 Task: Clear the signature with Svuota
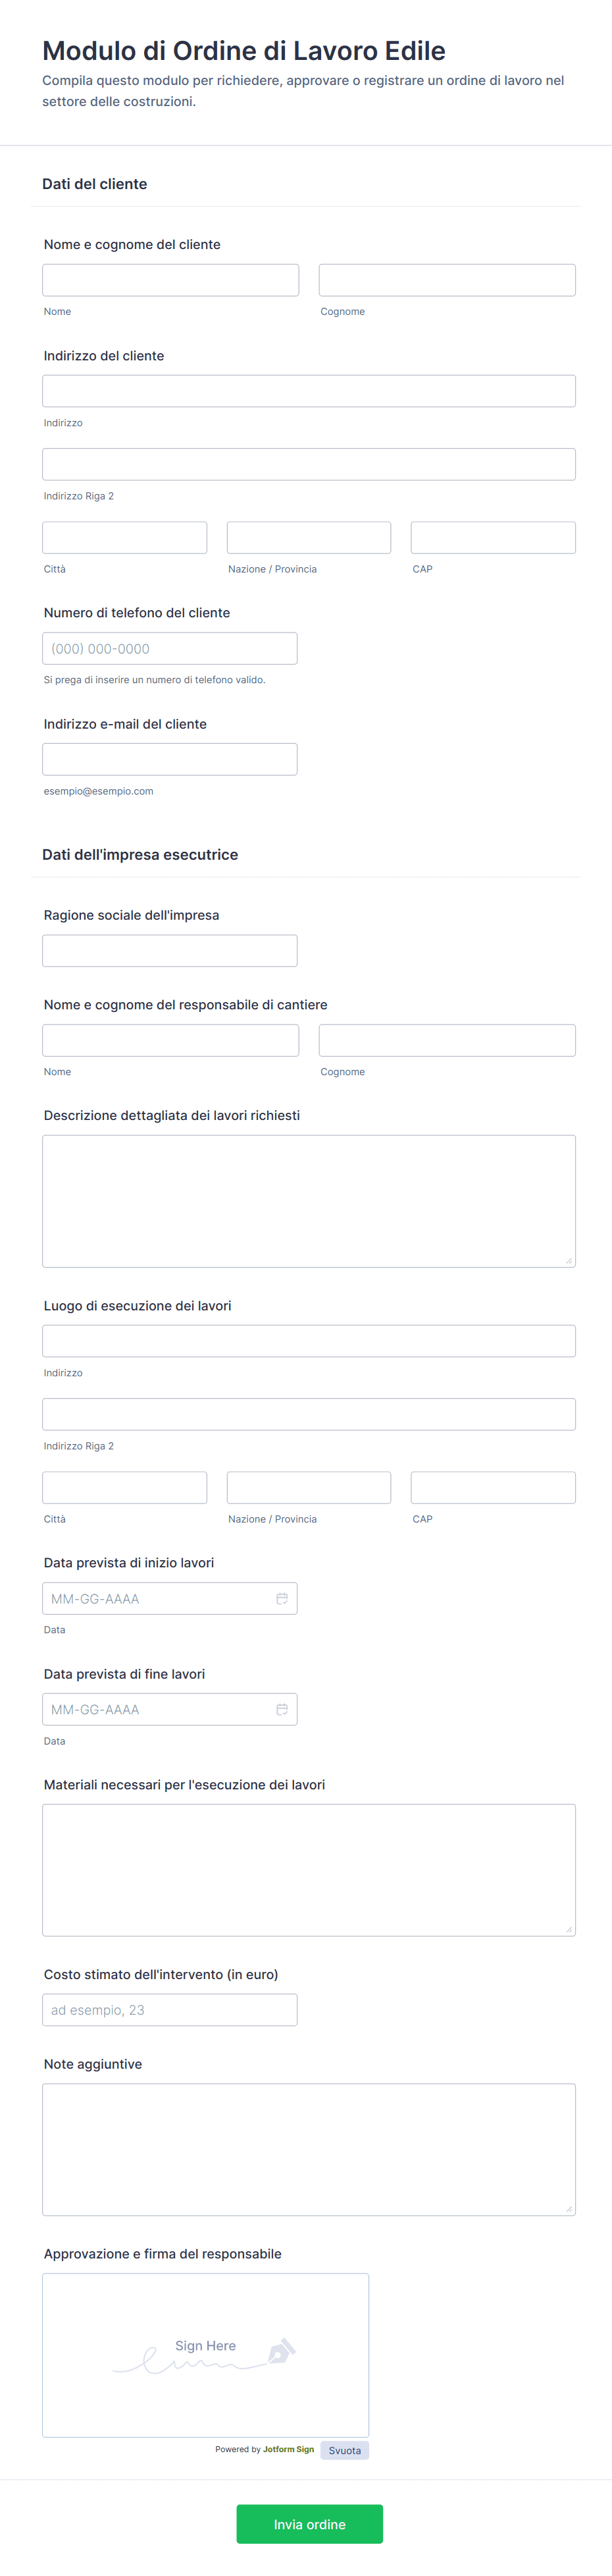(x=344, y=2450)
